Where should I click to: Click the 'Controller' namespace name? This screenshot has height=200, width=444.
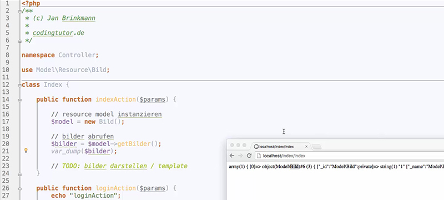pos(77,55)
